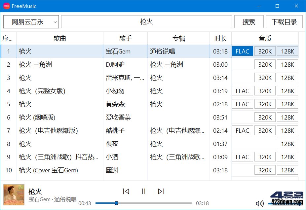Click duration 01:37 cell
Viewport: 306px width, 210px height.
tap(220, 144)
